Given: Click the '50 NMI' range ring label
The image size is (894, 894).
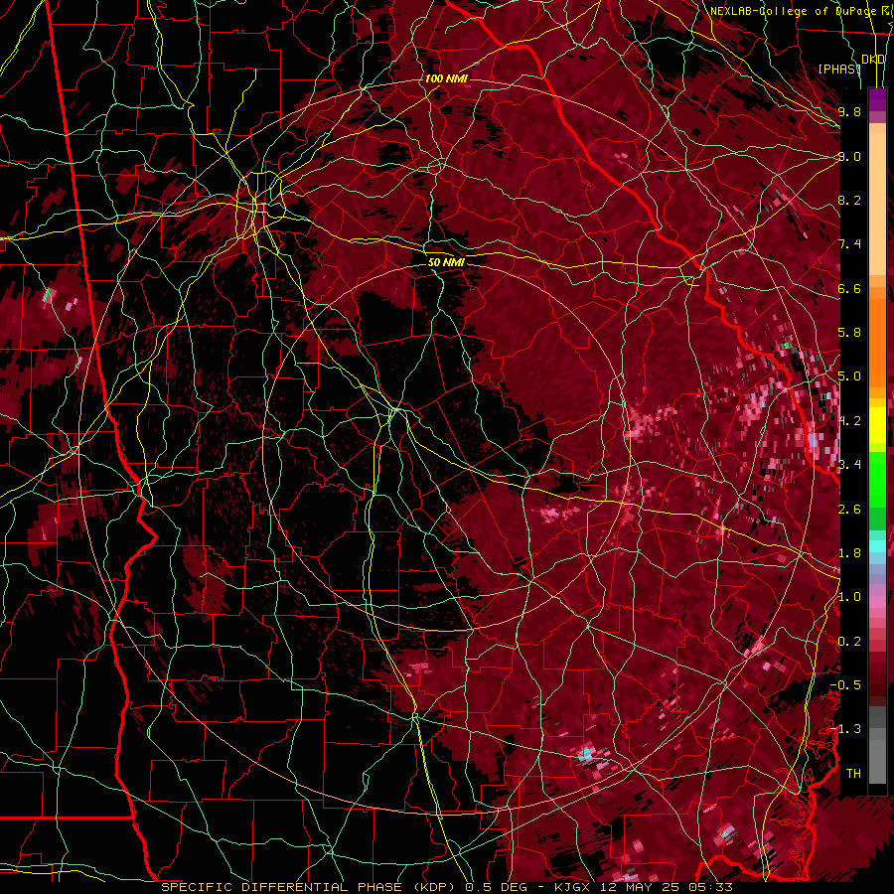Looking at the screenshot, I should tap(446, 262).
